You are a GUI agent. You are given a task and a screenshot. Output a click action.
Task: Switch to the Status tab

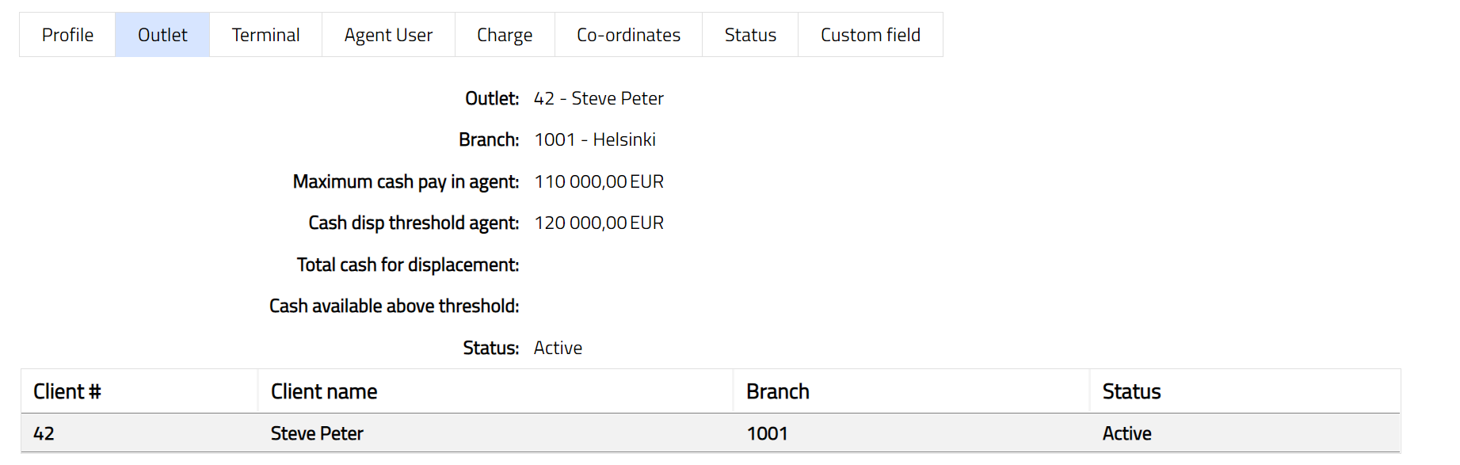point(750,35)
